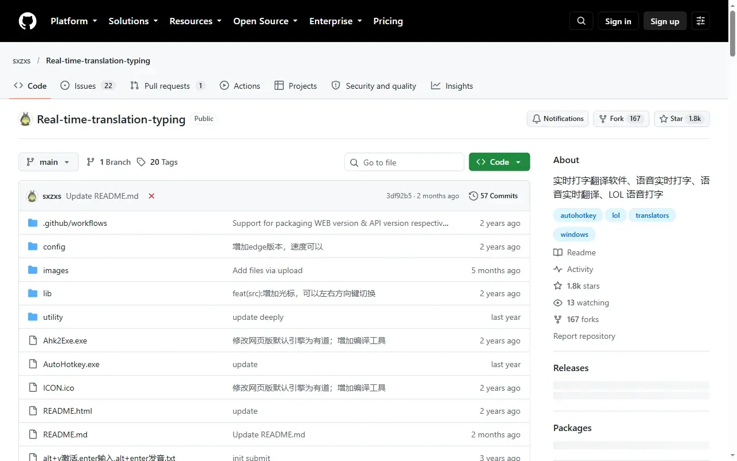Viewport: 737px width, 461px height.
Task: Open the green Code dropdown
Action: (x=499, y=162)
